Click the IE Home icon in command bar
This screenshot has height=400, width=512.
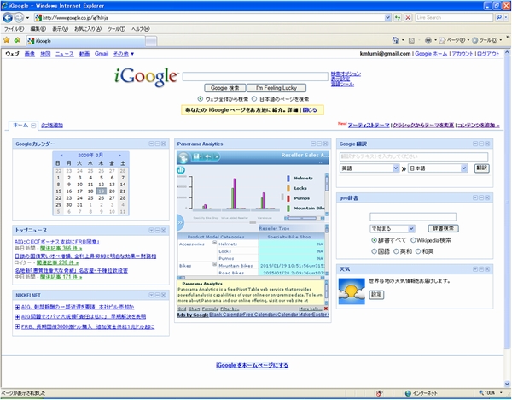(x=395, y=40)
